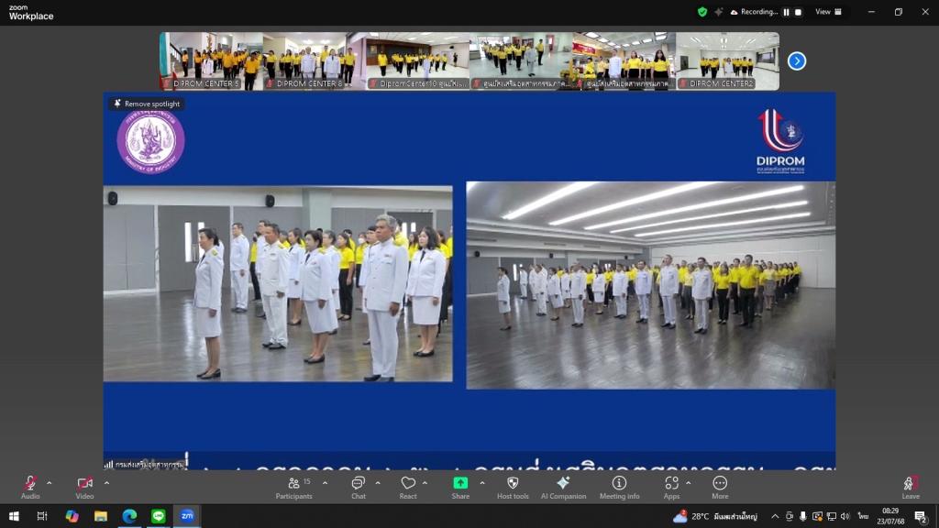Open the Chat panel

pyautogui.click(x=359, y=487)
